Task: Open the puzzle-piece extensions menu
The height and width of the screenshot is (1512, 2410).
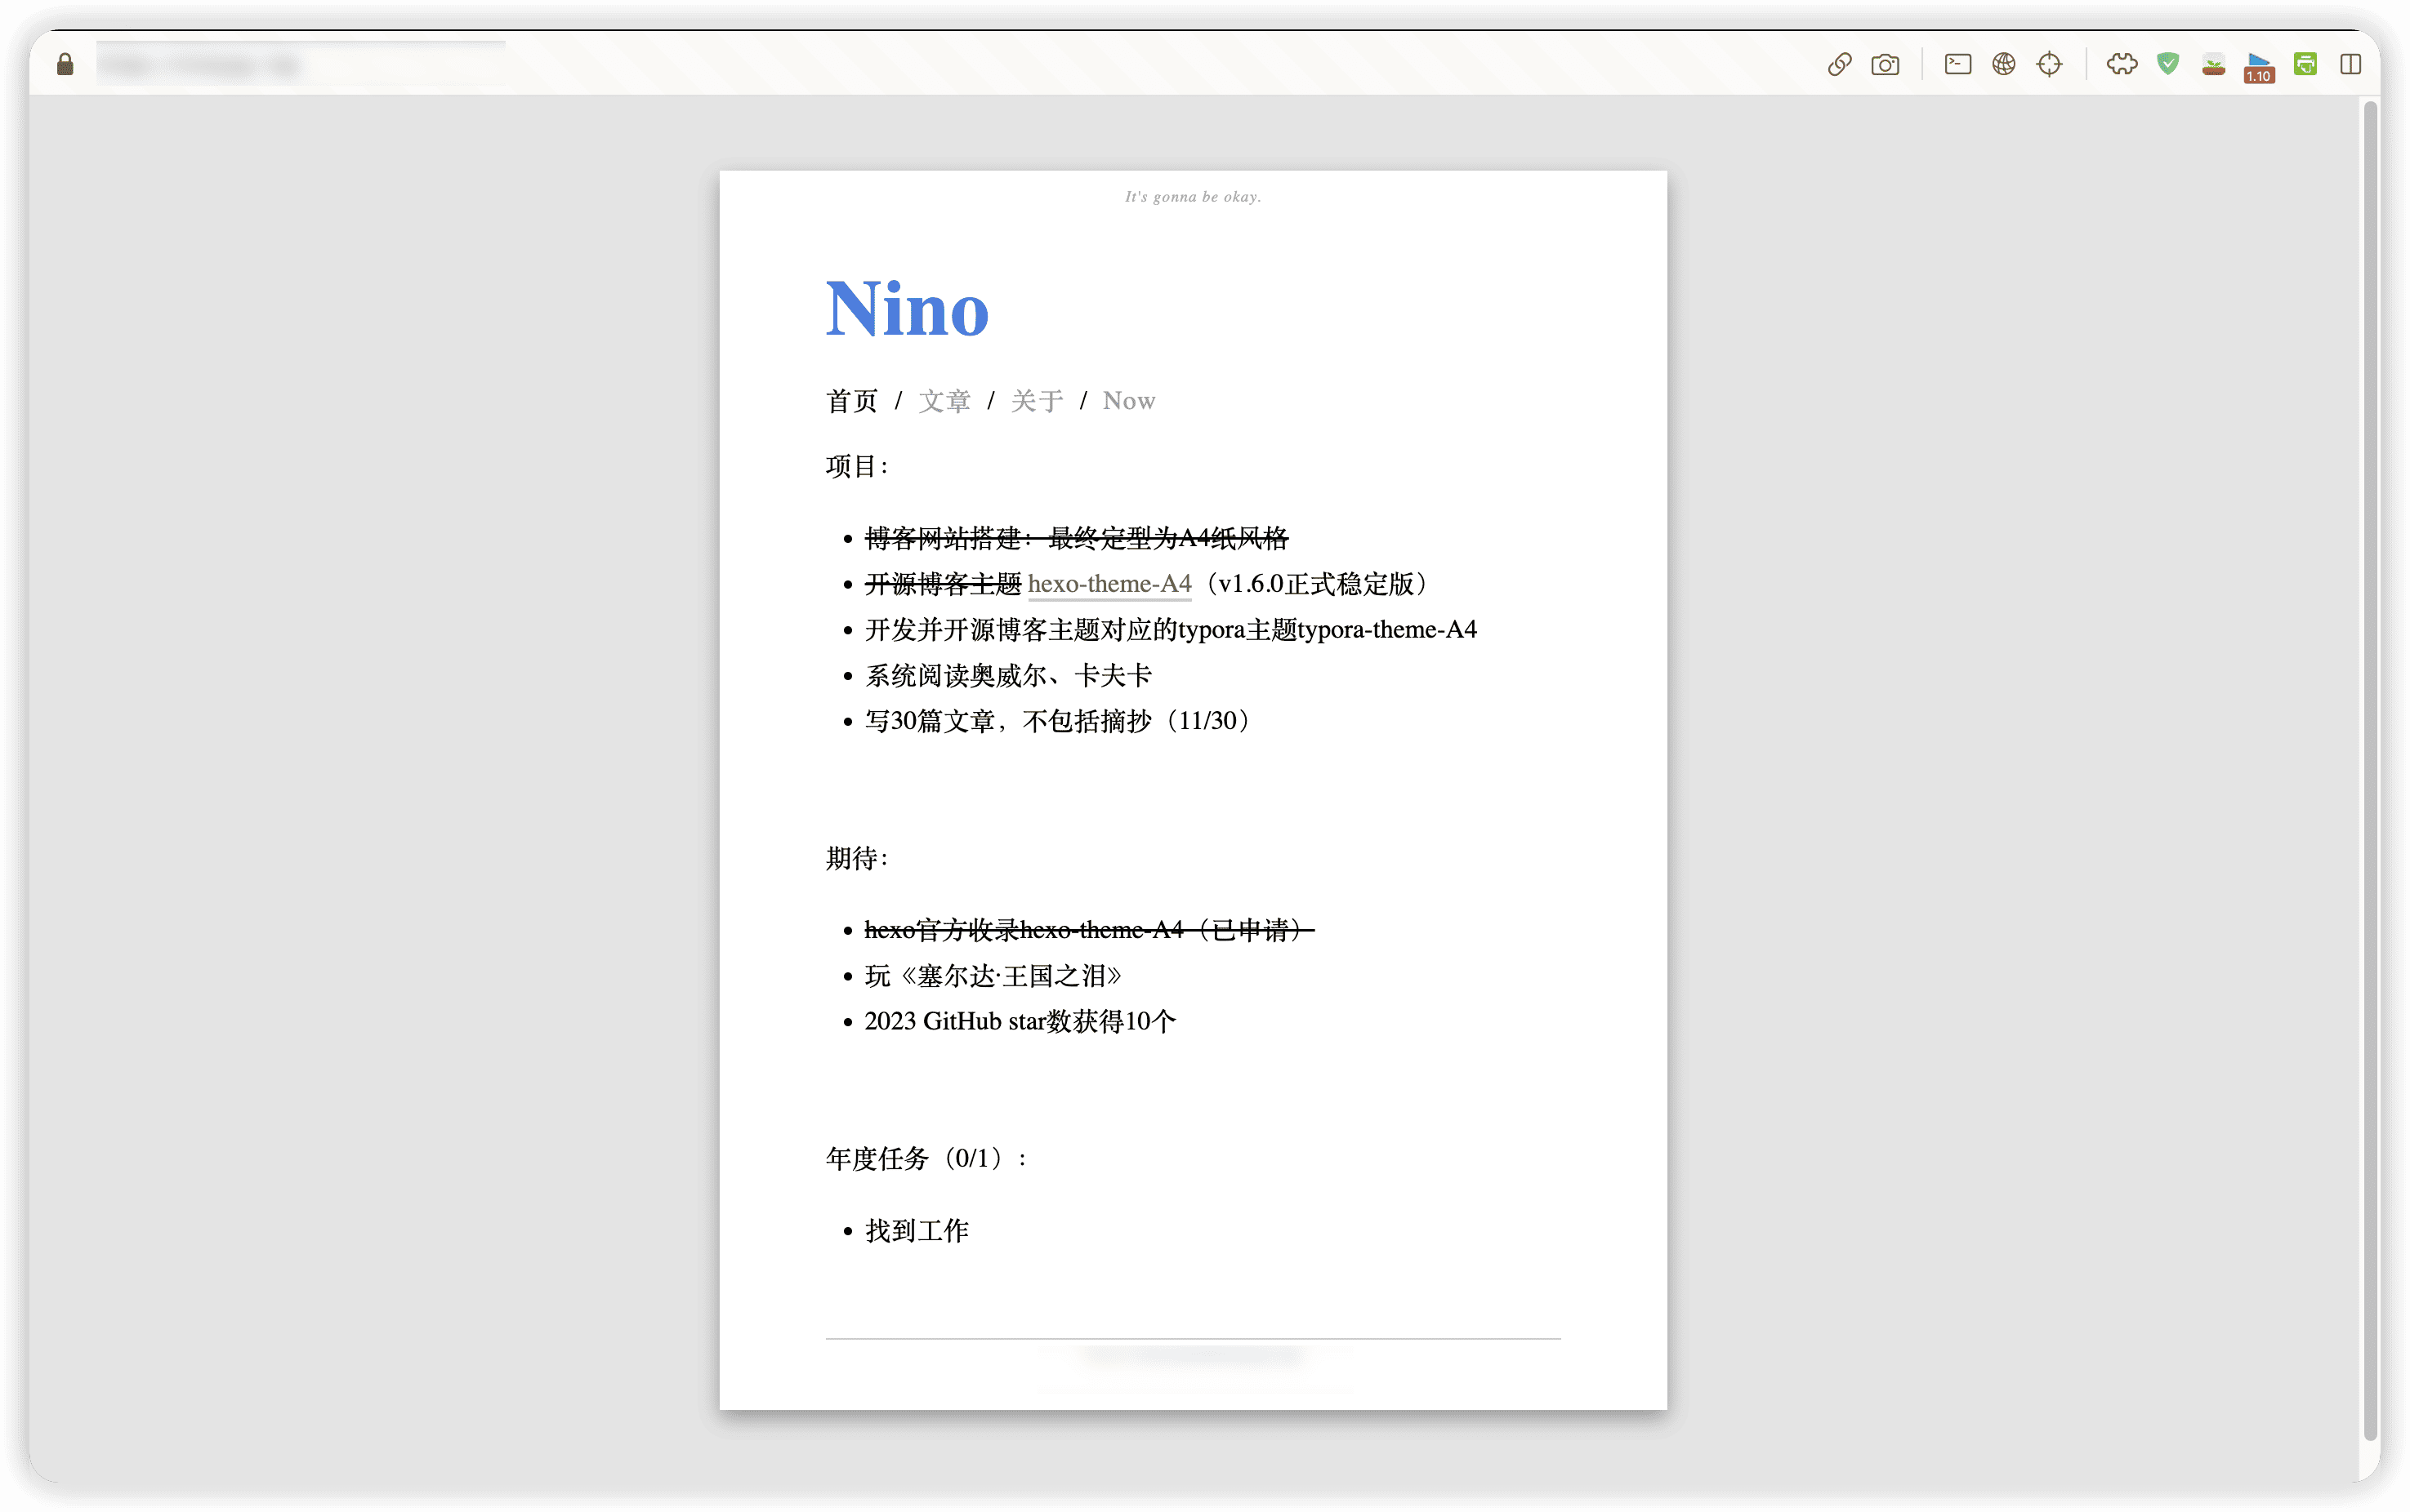Action: pos(2122,65)
